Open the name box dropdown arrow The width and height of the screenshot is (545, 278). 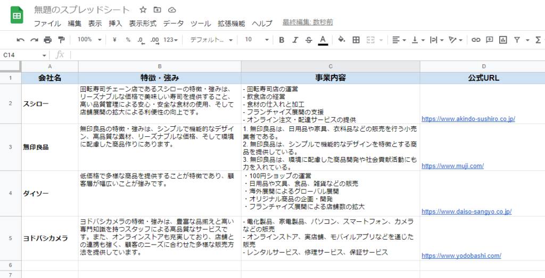tap(44, 56)
